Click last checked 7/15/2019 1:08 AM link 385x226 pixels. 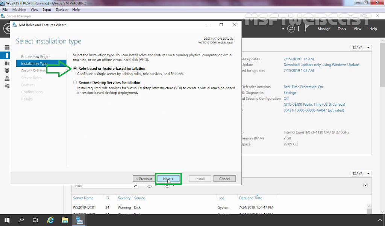click(x=299, y=70)
